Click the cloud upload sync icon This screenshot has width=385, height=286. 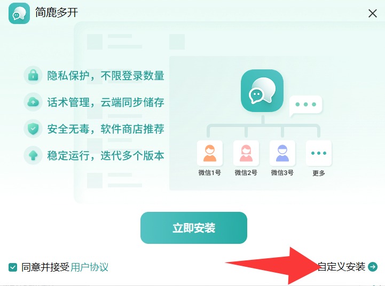coord(33,102)
